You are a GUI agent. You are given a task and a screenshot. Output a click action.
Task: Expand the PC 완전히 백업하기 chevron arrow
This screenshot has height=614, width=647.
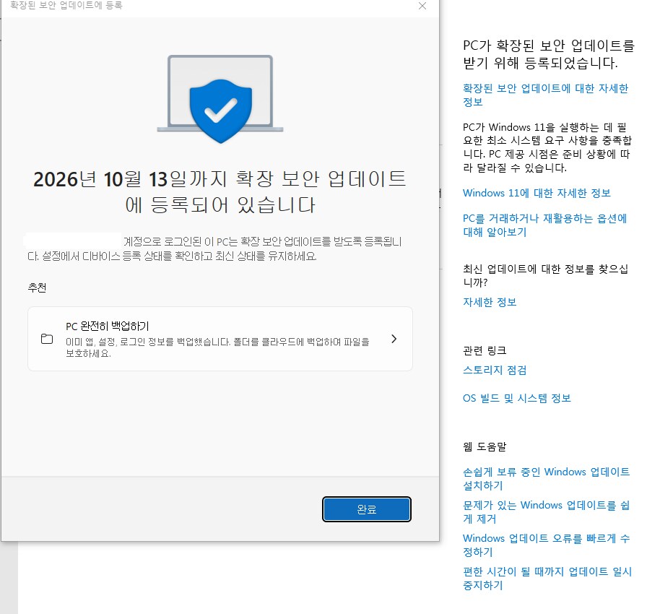pos(394,339)
